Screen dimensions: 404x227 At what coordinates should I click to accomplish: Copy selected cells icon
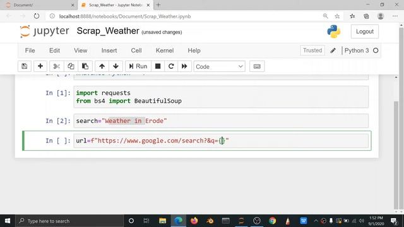71,66
